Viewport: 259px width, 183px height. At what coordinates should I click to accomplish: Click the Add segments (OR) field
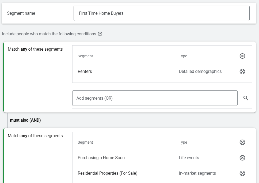click(x=155, y=98)
